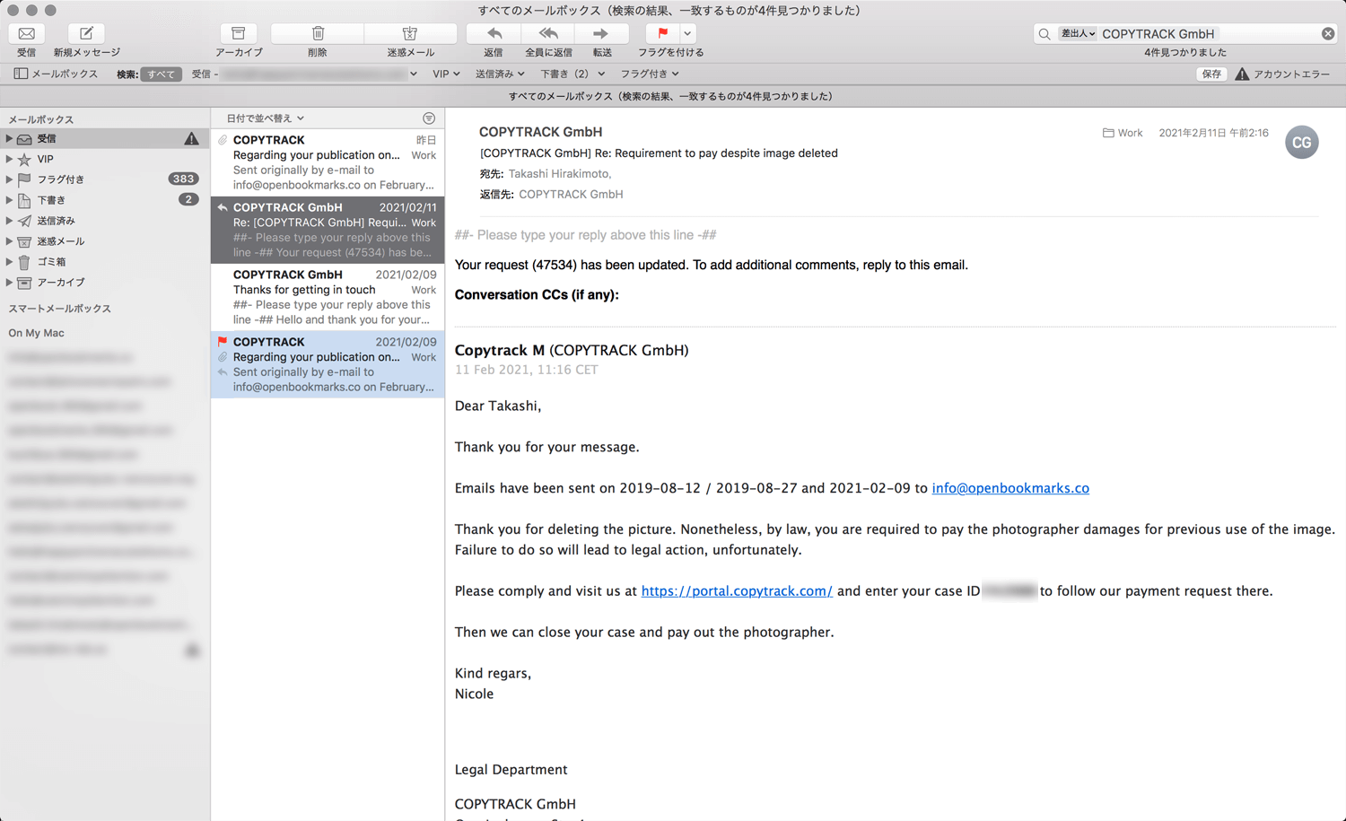Screen dimensions: 1346x821
Task: Select the 受信 mailbox in sidebar
Action: point(105,138)
